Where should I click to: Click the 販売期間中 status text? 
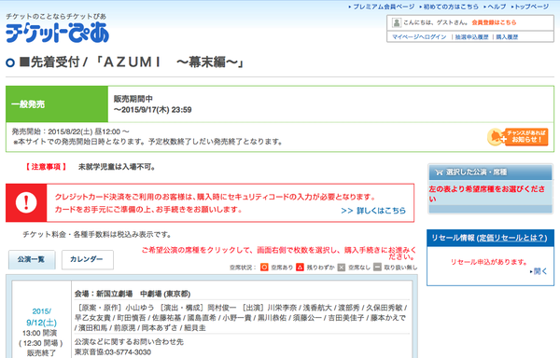click(133, 99)
